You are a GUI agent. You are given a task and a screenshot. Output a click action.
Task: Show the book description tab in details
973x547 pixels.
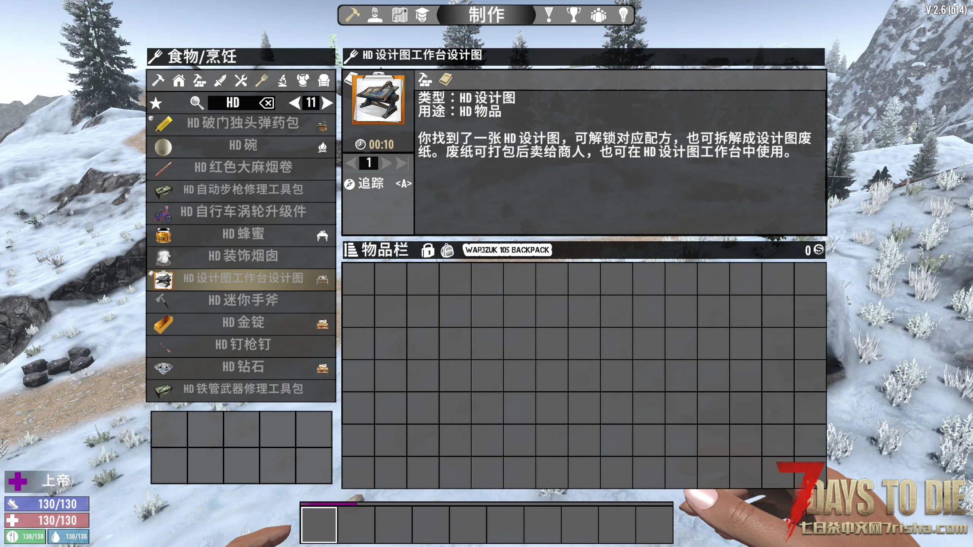pyautogui.click(x=445, y=80)
